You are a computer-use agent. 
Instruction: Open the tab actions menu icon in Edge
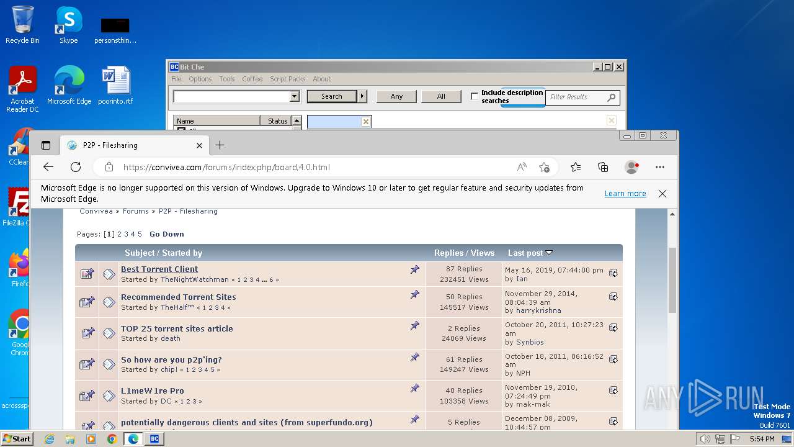(46, 145)
